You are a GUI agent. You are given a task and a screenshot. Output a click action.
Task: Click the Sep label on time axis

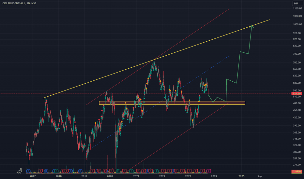pyautogui.click(x=259, y=176)
